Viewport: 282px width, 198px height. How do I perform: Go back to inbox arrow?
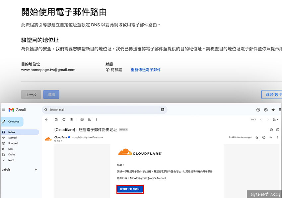(46, 119)
